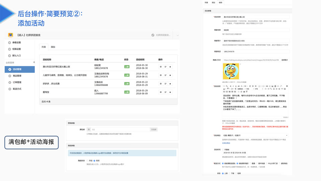Select the 下架 status radio button
Image resolution: width=321 pixels, height=181 pixels.
tap(230, 173)
